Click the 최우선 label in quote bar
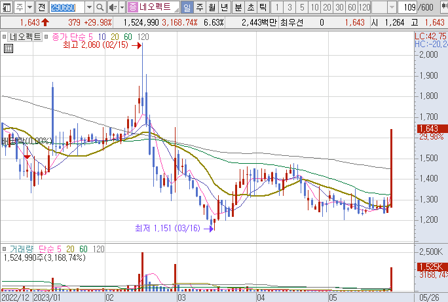448x302 pixels. tap(291, 22)
